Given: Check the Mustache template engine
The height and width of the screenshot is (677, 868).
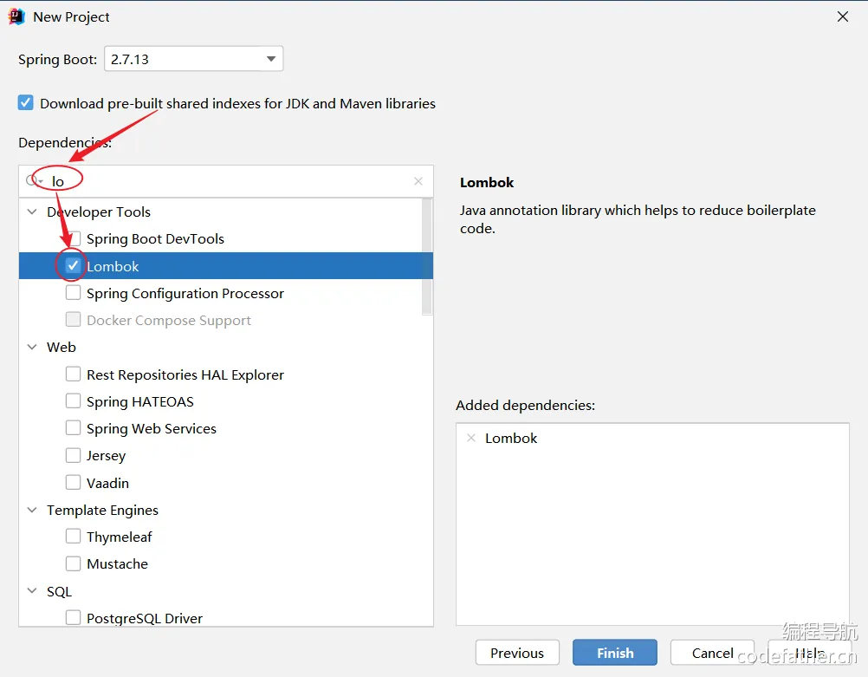Looking at the screenshot, I should click(x=73, y=563).
